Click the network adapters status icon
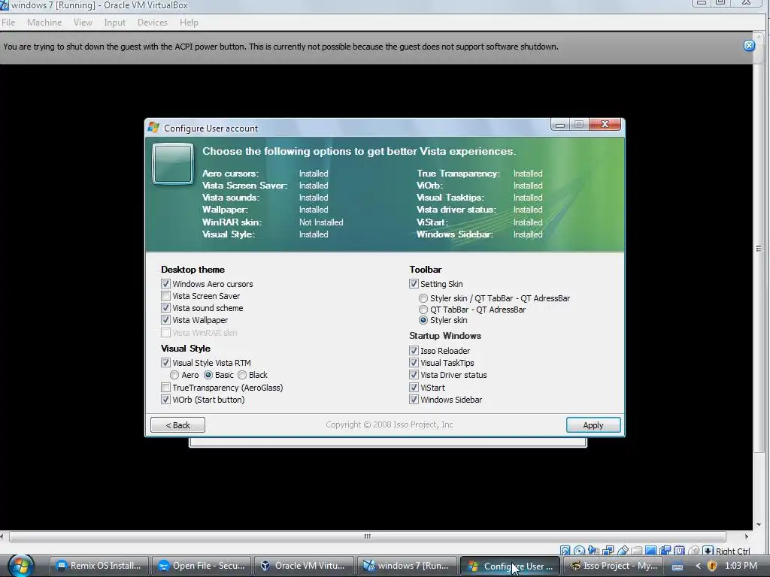The image size is (770, 577). 608,551
